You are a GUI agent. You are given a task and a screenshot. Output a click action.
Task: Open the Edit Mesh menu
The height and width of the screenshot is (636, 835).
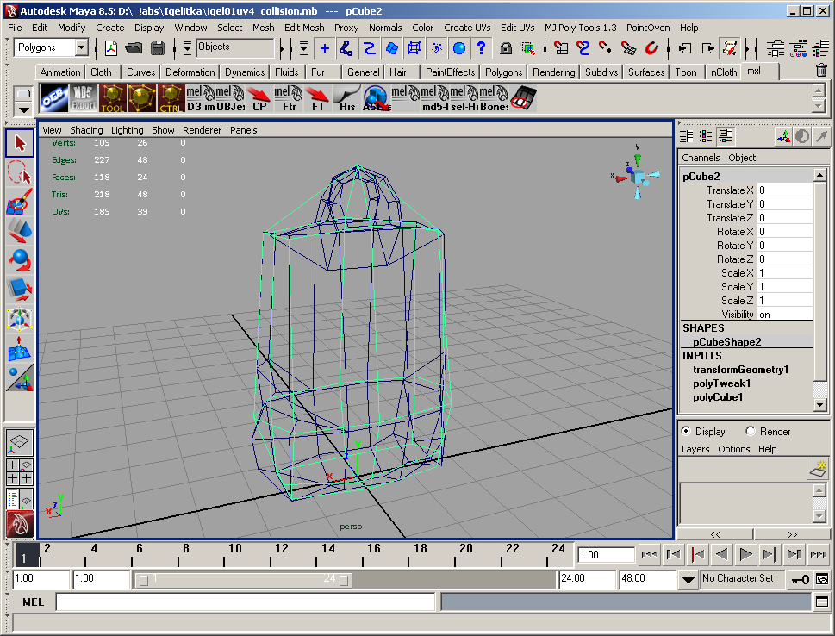pos(304,28)
